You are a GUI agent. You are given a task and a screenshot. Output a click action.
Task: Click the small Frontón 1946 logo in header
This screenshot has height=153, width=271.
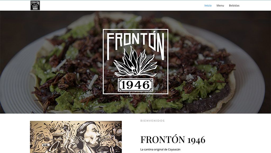click(35, 5)
